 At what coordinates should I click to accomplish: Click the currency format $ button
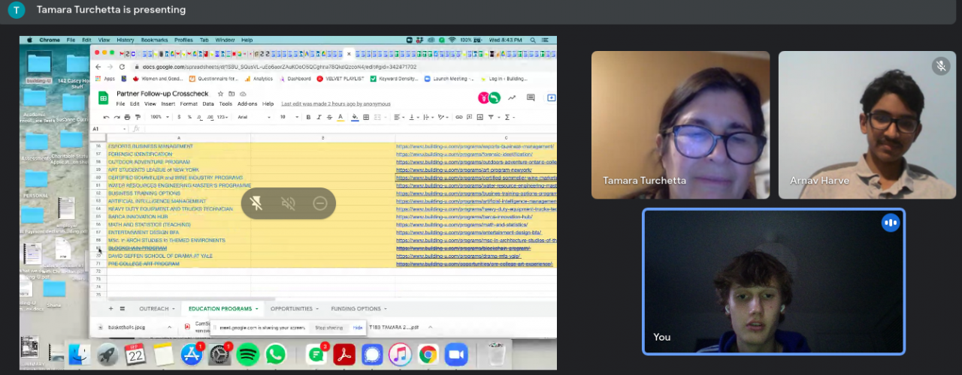179,117
